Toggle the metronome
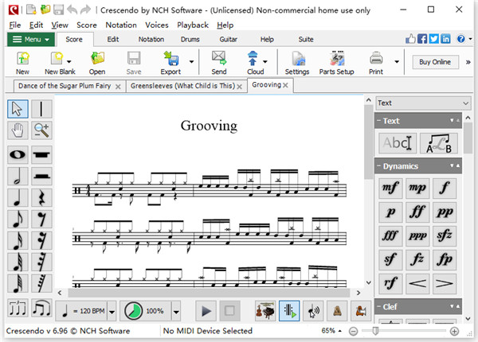The height and width of the screenshot is (342, 478). (337, 311)
